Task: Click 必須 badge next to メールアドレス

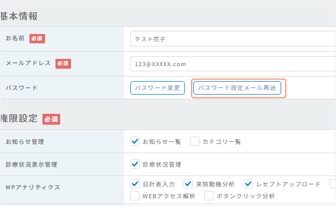Action: 63,64
